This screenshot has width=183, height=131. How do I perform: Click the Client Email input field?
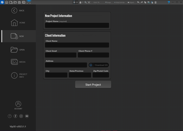61,55
